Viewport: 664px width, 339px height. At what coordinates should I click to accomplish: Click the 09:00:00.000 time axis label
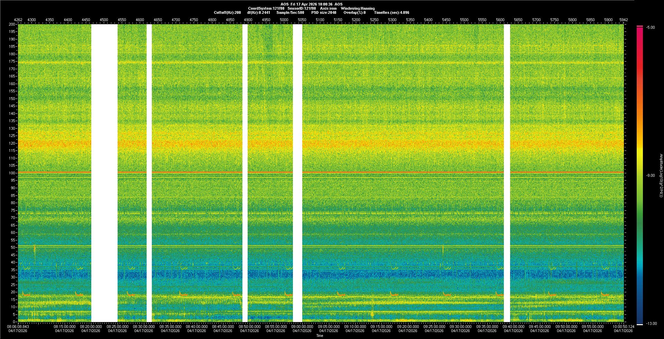coord(302,326)
